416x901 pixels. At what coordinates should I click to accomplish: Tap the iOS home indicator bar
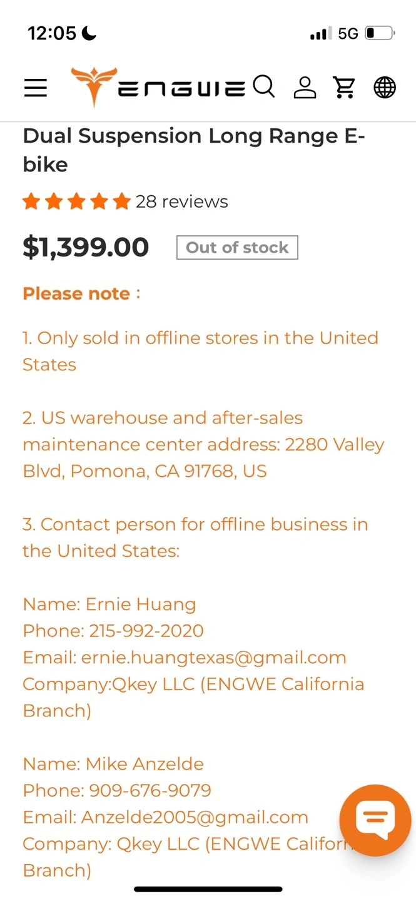click(208, 889)
